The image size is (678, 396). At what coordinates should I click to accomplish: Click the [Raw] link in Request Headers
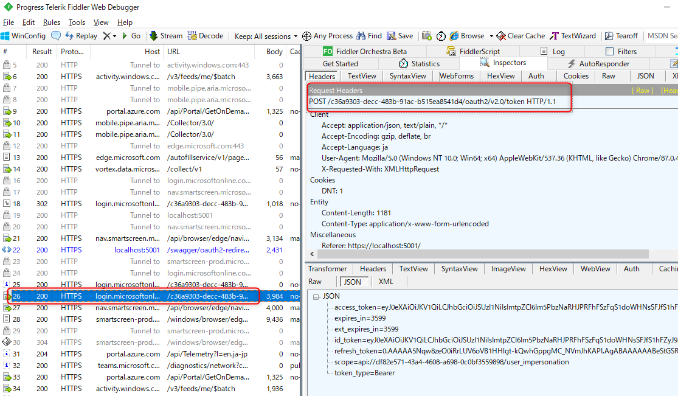tap(643, 91)
